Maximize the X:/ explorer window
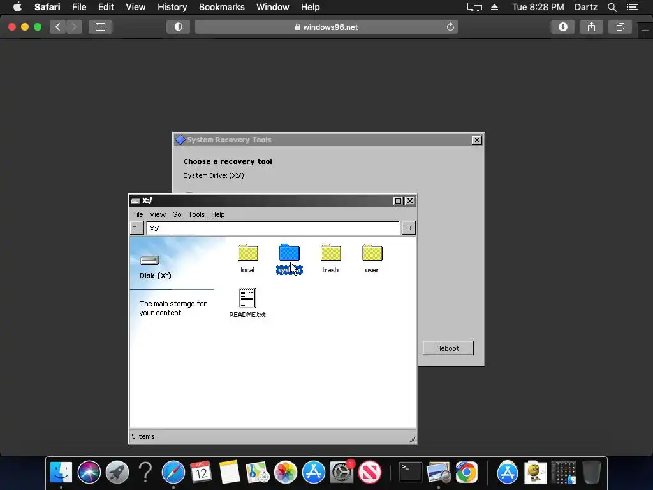The height and width of the screenshot is (490, 653). pyautogui.click(x=398, y=200)
